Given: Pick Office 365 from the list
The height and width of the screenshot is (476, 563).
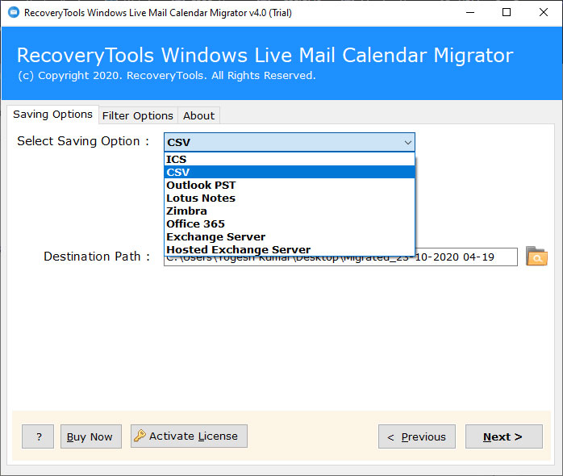Looking at the screenshot, I should (290, 223).
